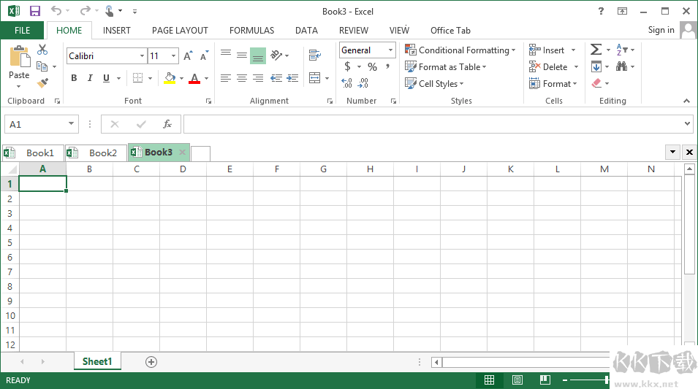Select column header D

point(183,169)
